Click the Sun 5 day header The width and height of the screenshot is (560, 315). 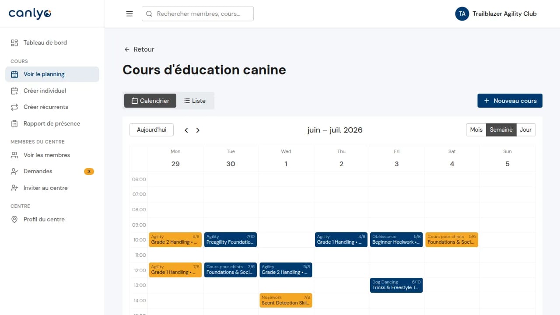coord(507,158)
